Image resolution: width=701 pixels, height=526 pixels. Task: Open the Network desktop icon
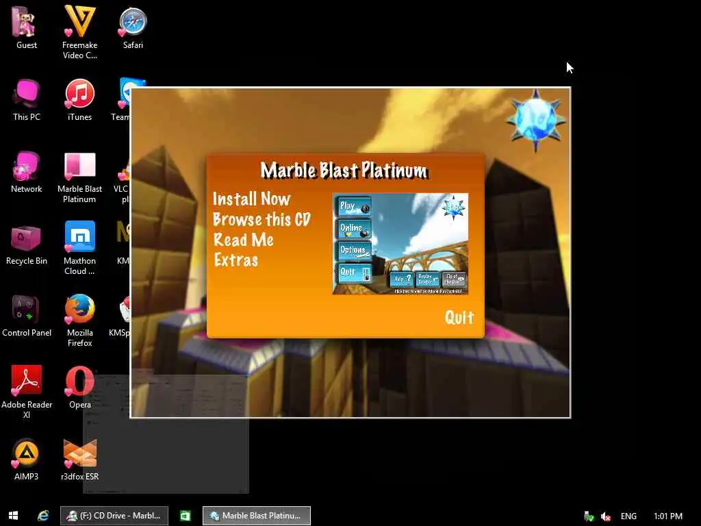(26, 172)
